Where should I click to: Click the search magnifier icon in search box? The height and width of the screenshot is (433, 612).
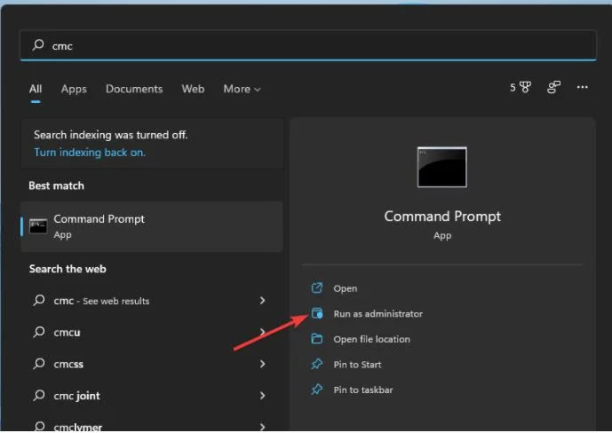click(38, 45)
